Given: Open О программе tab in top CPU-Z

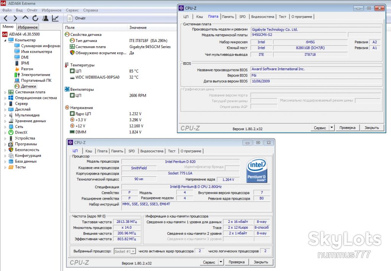Looking at the screenshot, I should pyautogui.click(x=302, y=17).
